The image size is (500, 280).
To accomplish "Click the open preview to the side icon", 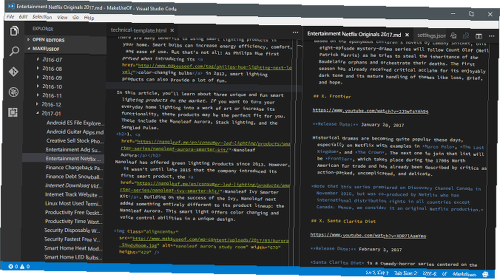I will coord(466,35).
